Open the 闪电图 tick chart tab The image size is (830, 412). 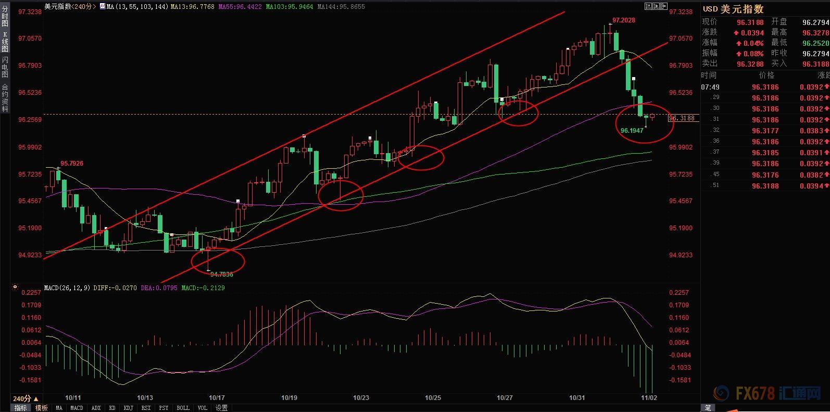(5, 66)
